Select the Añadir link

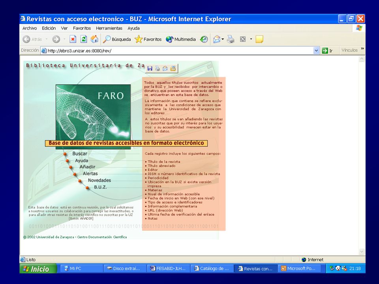[x=87, y=167]
